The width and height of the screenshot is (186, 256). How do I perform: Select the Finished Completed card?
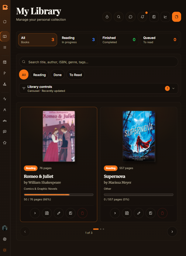[x=119, y=40]
